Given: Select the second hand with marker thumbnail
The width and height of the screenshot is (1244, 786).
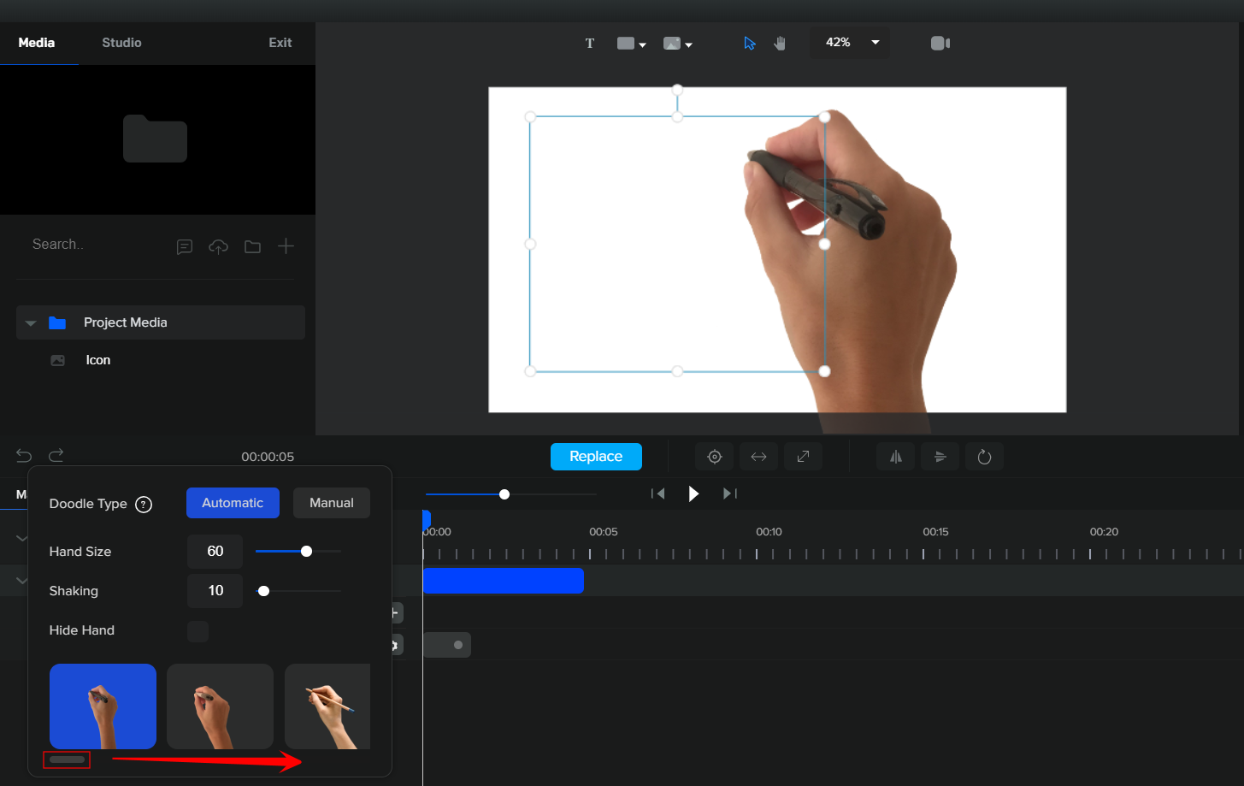Looking at the screenshot, I should pyautogui.click(x=220, y=706).
